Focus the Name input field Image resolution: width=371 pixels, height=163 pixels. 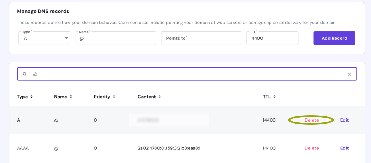click(x=116, y=38)
